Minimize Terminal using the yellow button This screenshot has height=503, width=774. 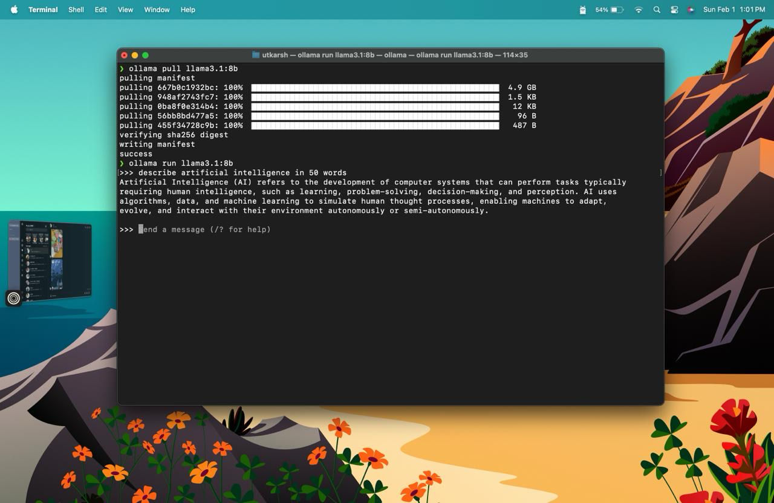click(135, 55)
